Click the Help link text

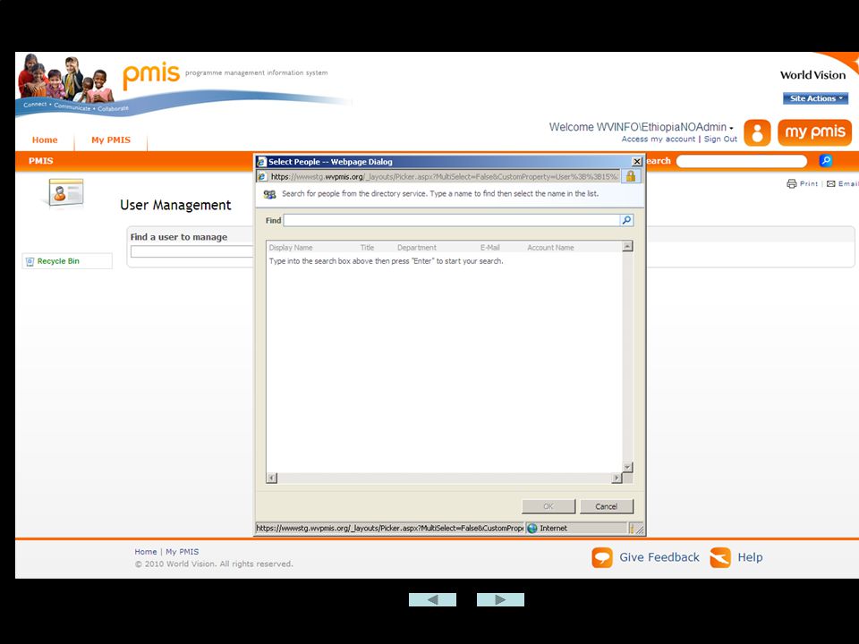tap(750, 557)
